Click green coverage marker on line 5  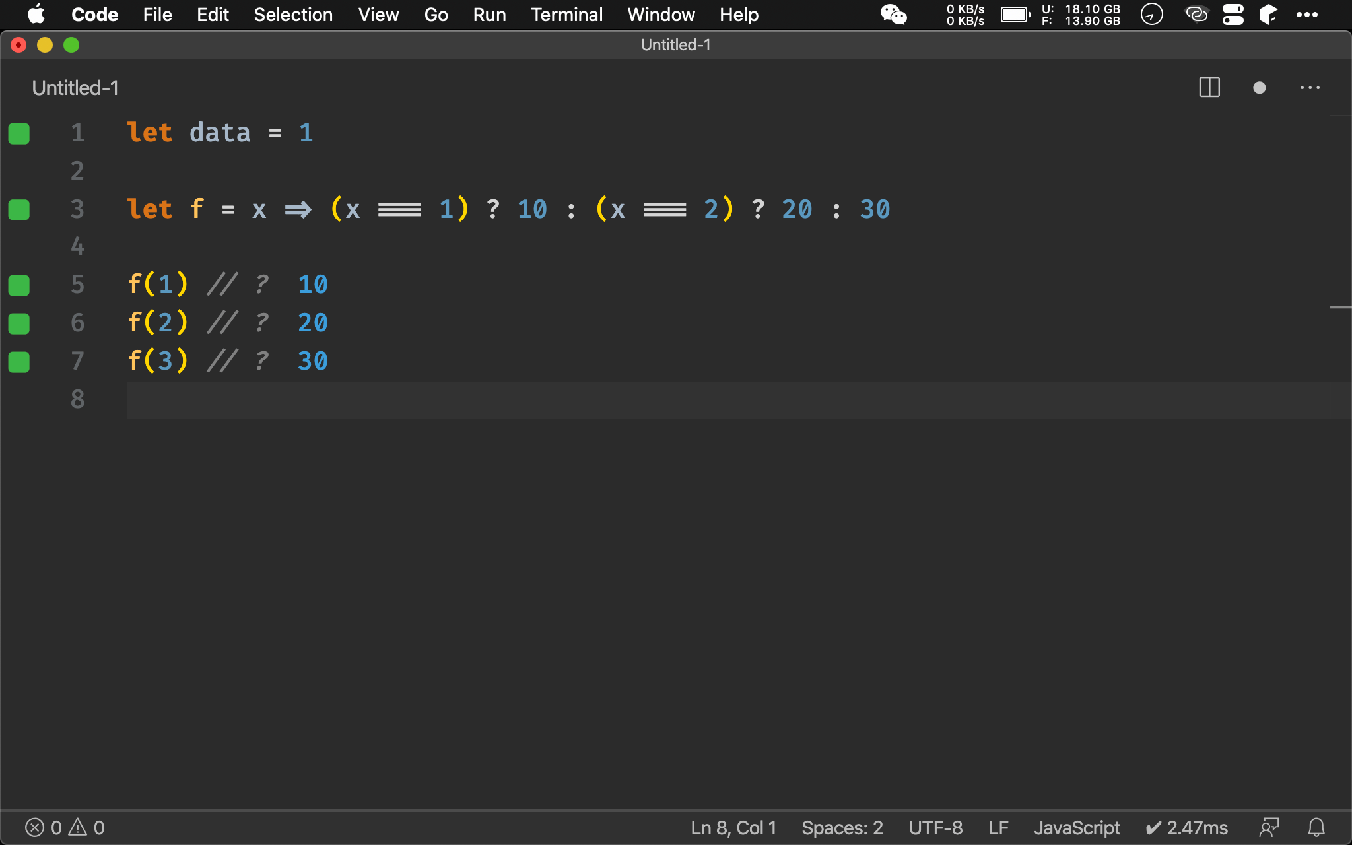(19, 286)
